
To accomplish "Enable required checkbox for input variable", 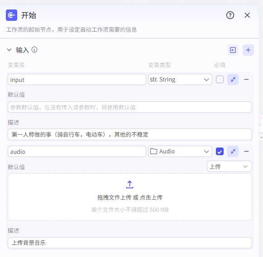I will [x=220, y=80].
